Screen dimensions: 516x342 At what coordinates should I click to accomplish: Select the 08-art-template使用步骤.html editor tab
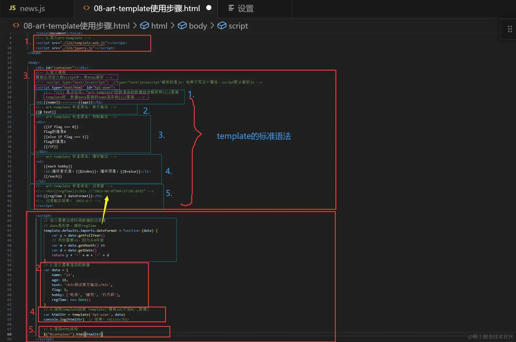147,9
